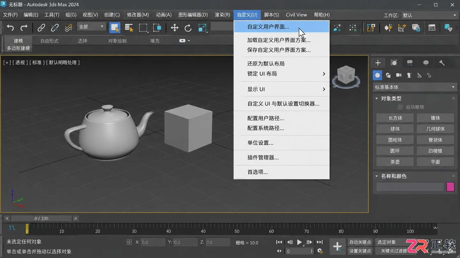Click the 球体 sphere button
Screen dimensions: 460x258
[395, 129]
